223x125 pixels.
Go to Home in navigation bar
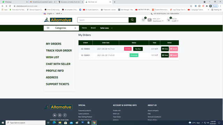pyautogui.click(x=84, y=28)
